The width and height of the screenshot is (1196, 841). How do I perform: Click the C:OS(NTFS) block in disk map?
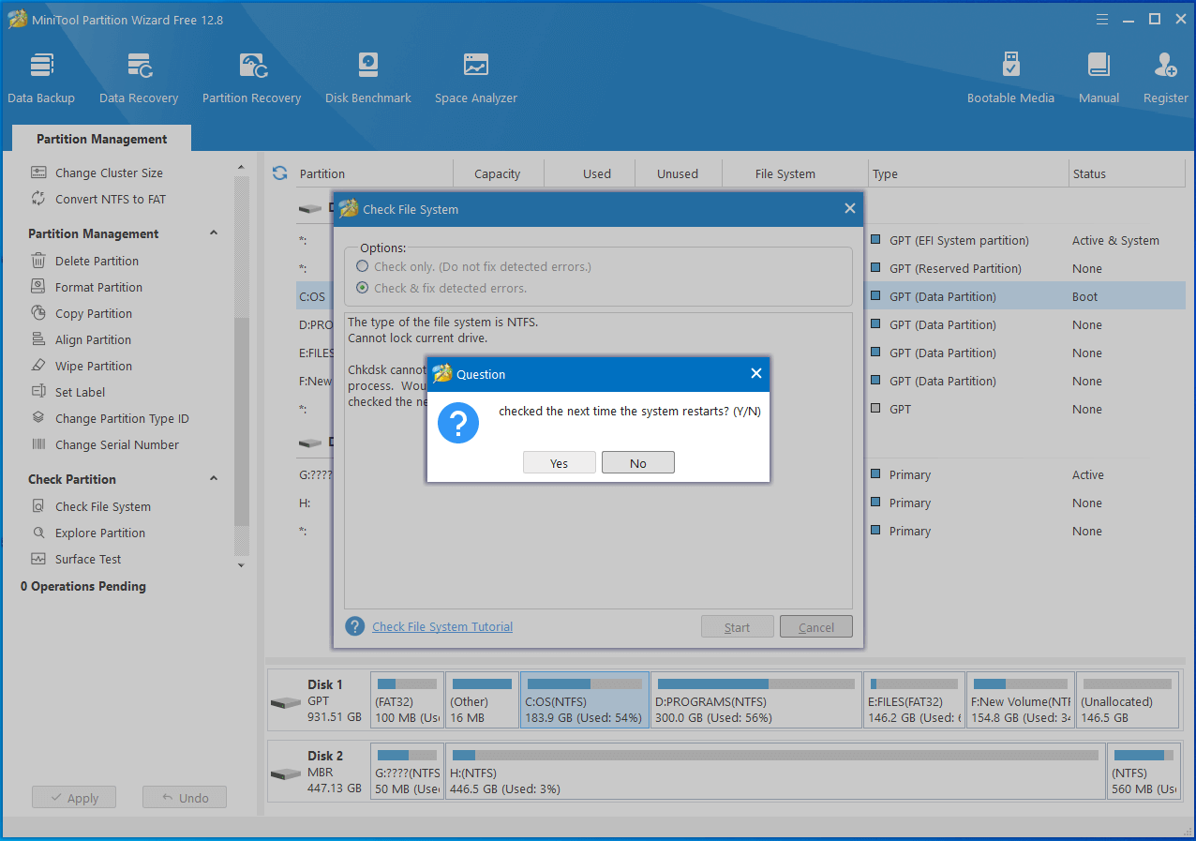584,699
